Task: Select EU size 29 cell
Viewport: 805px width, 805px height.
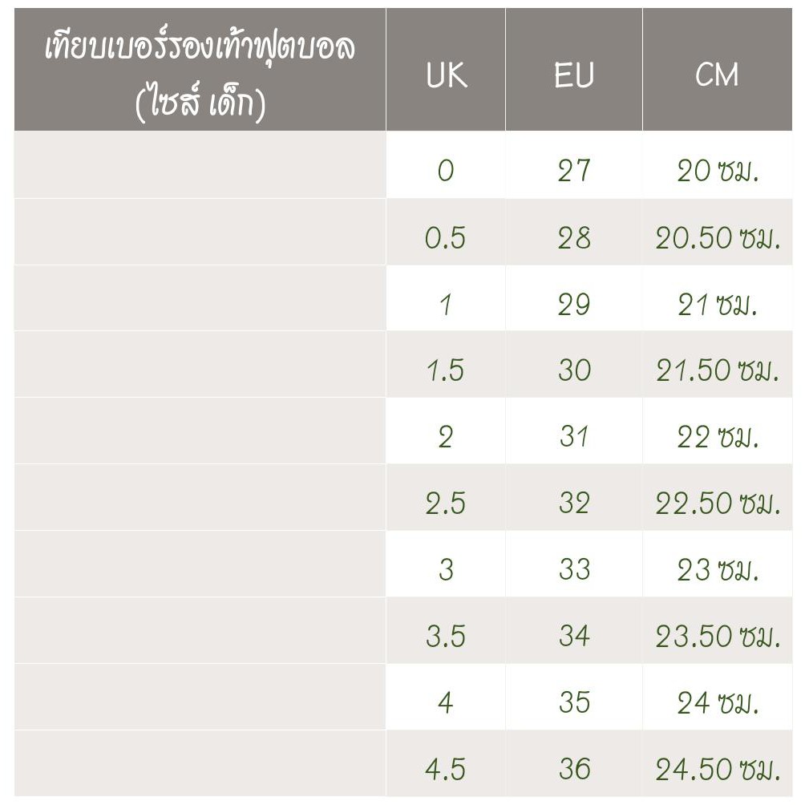Action: (x=574, y=304)
